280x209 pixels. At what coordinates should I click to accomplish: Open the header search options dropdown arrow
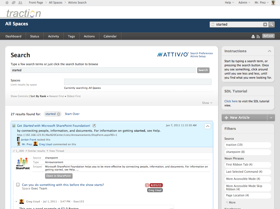coord(265,24)
